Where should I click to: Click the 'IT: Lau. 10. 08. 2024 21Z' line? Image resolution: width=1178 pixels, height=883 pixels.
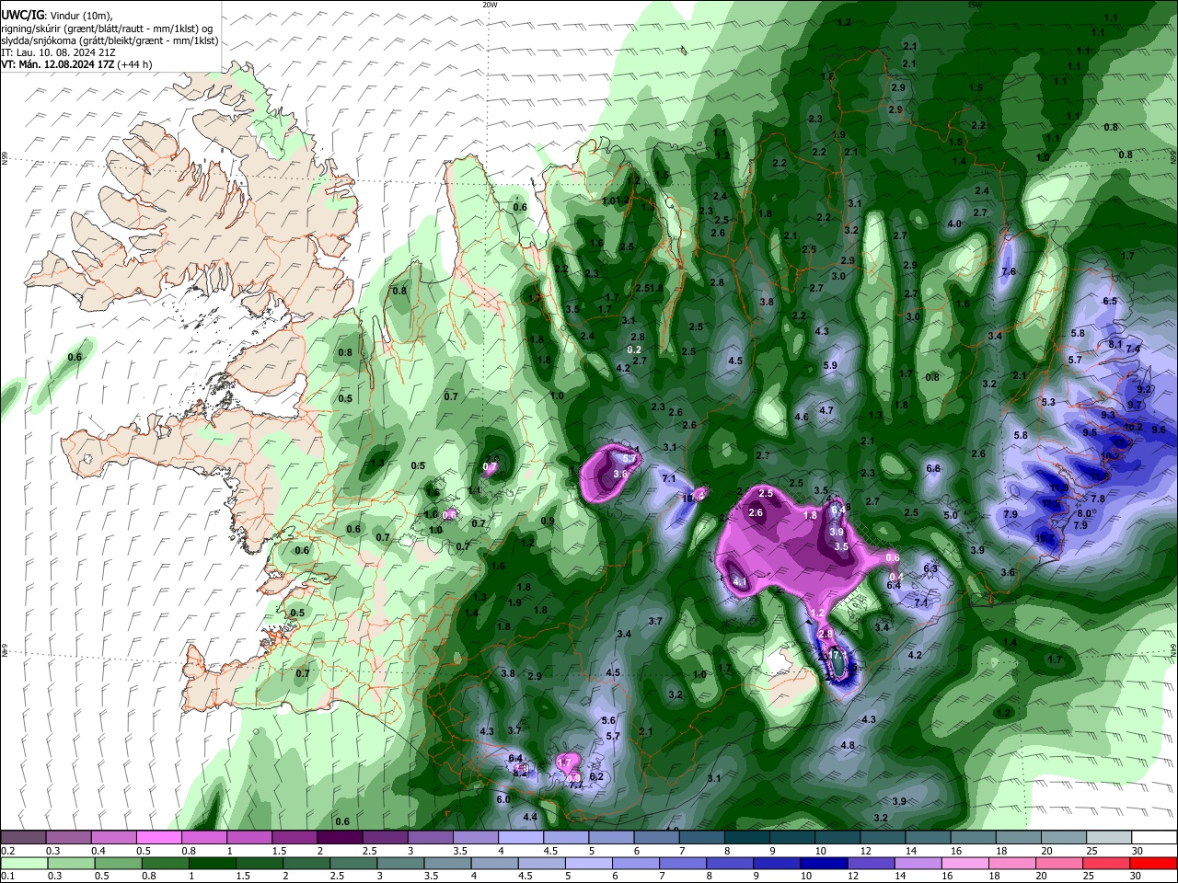tap(58, 52)
